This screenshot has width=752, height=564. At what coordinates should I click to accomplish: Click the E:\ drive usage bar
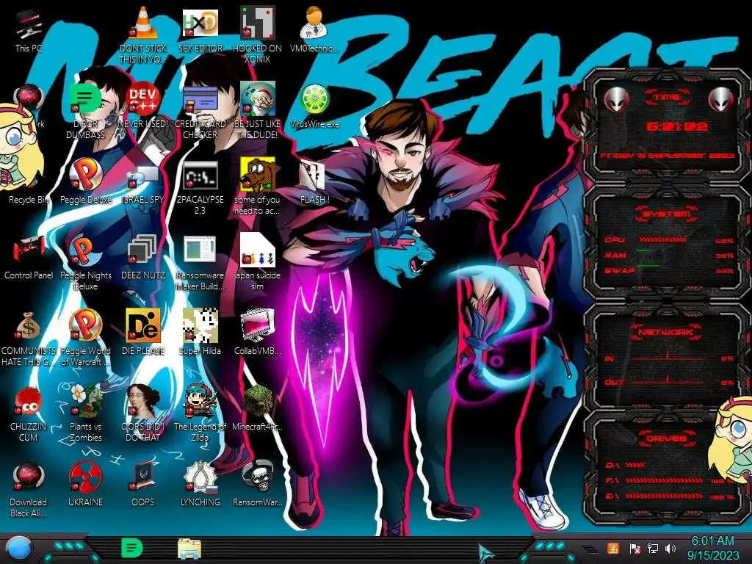(x=664, y=496)
